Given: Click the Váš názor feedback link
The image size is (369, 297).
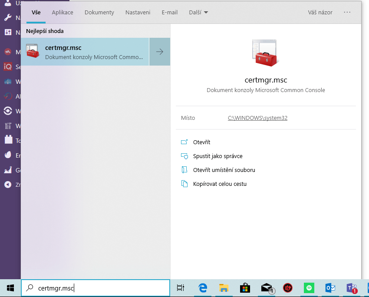Looking at the screenshot, I should pyautogui.click(x=320, y=13).
